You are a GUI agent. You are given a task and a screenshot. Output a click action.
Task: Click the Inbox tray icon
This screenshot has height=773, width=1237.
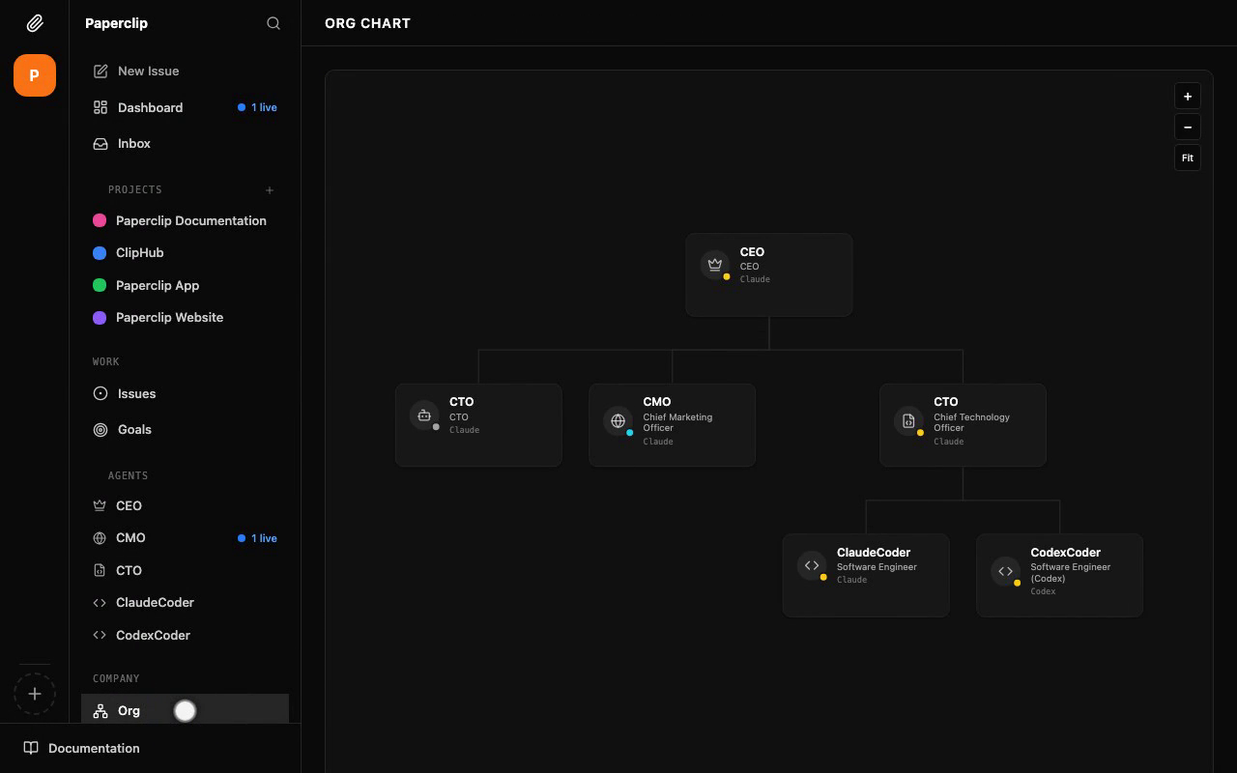[x=101, y=143]
